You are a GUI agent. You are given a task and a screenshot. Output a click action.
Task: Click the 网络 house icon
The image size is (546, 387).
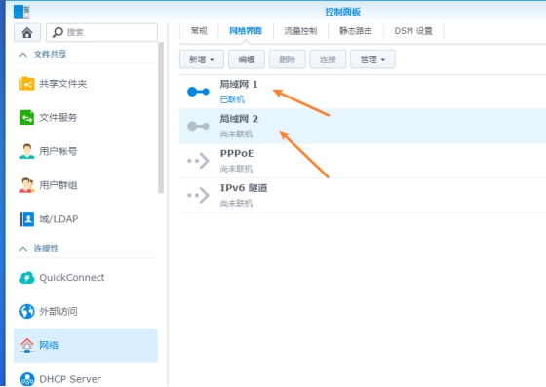point(27,345)
